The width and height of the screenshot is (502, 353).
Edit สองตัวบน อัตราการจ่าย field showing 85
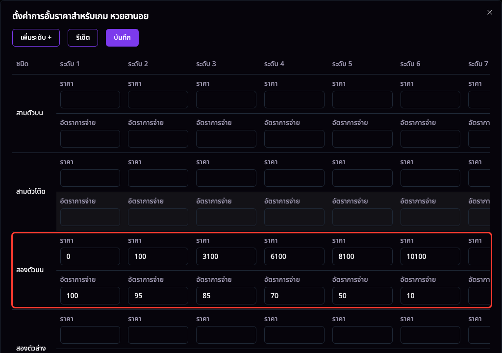(x=226, y=296)
